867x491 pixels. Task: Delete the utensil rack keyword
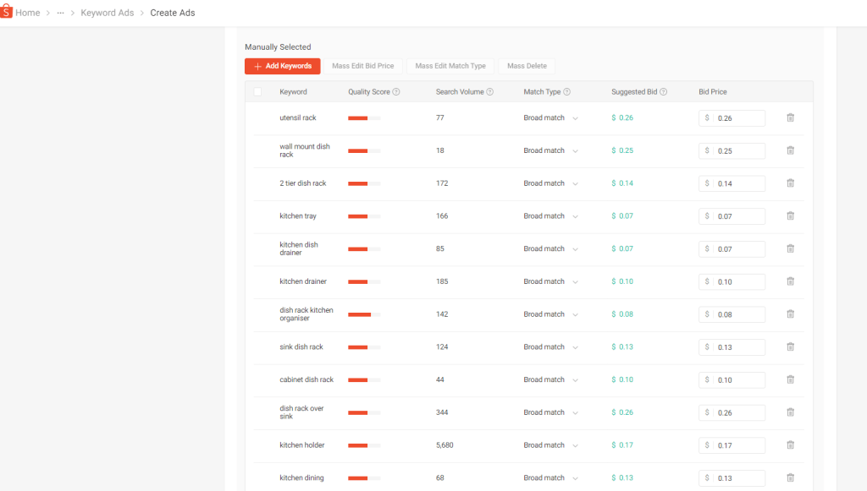click(790, 118)
